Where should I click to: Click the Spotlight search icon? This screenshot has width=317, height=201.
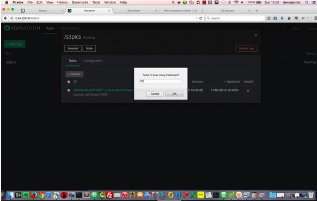(307, 2)
